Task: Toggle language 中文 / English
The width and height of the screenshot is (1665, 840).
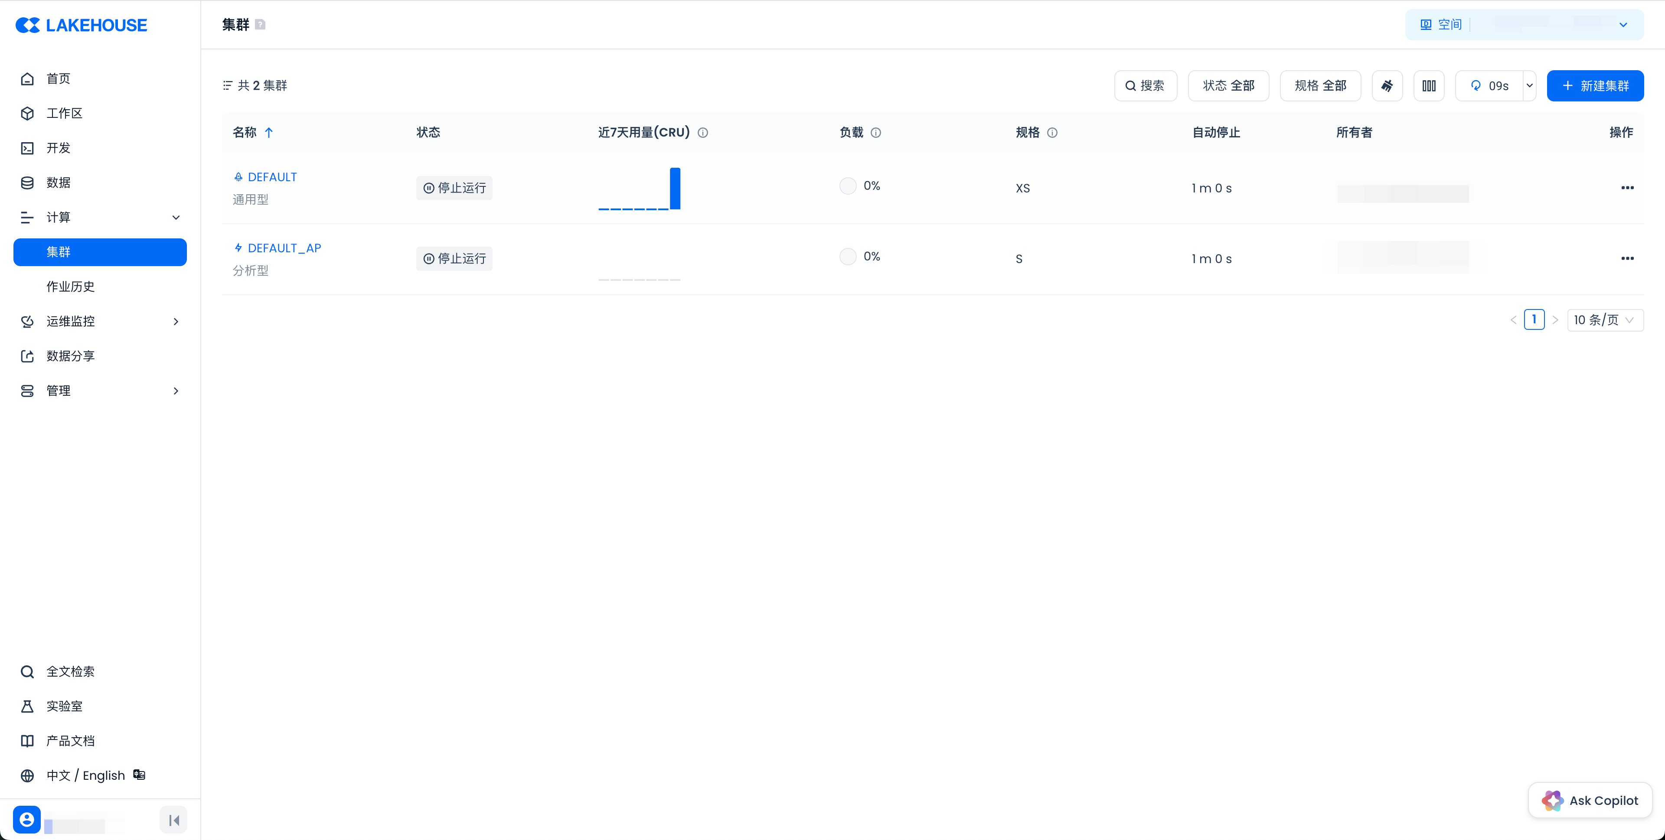Action: click(85, 775)
